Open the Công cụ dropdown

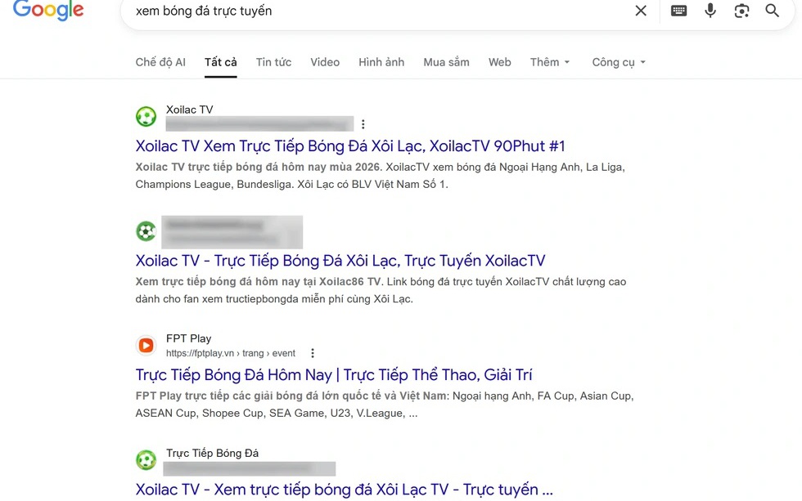(618, 61)
